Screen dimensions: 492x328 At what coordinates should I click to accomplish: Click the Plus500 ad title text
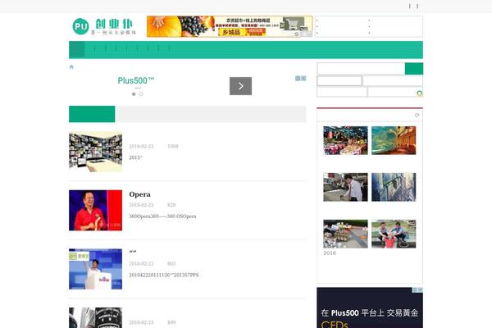(x=136, y=80)
